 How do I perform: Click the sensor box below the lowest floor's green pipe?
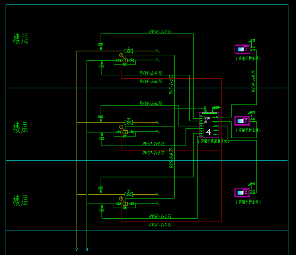102,210
